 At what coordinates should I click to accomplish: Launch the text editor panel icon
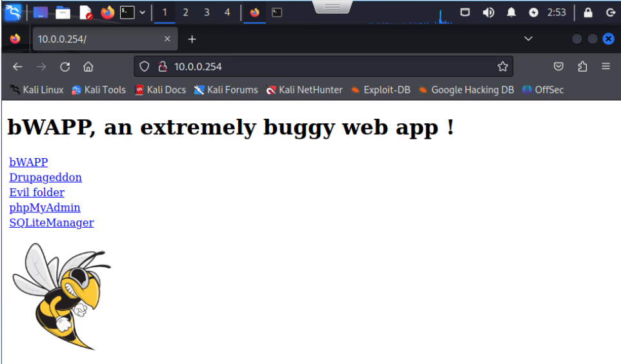point(85,13)
